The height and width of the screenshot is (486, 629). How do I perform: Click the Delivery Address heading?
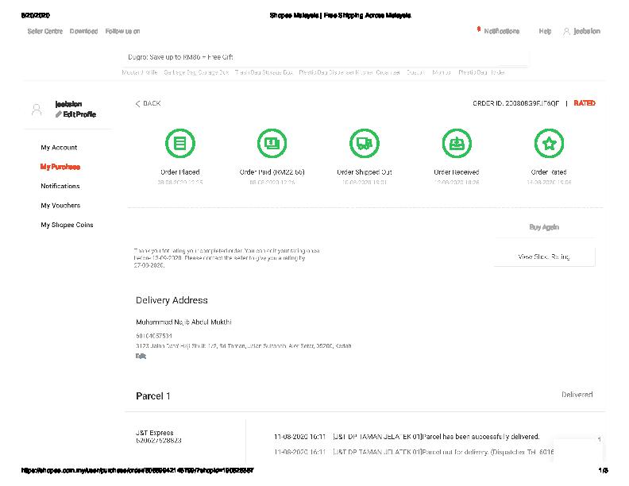[x=172, y=300]
